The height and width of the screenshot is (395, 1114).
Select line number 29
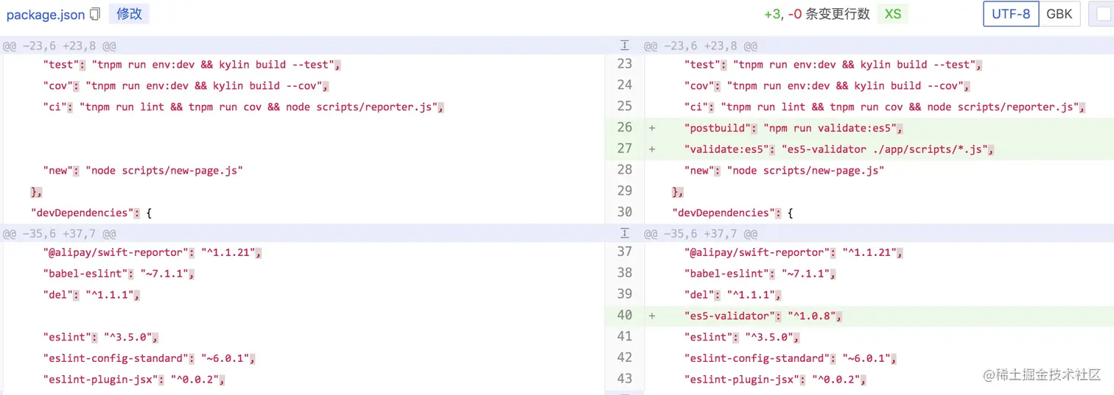[x=625, y=191]
